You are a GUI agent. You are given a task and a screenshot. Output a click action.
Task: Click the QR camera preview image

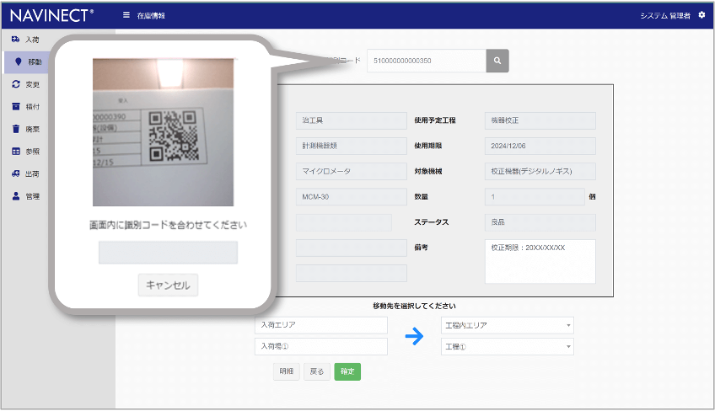pos(164,132)
